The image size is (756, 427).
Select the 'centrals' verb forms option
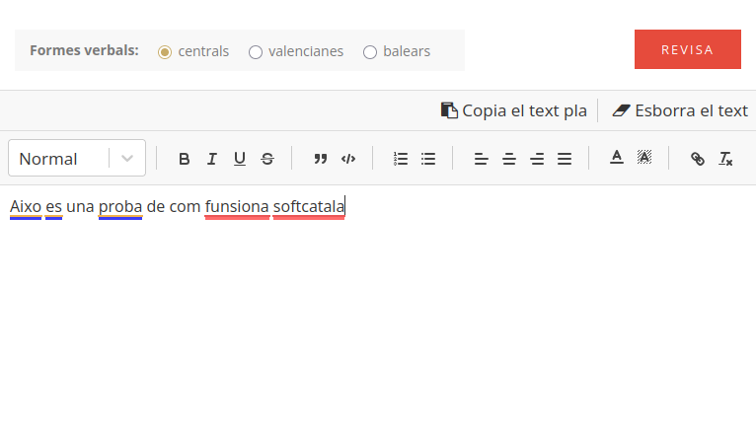pos(165,51)
